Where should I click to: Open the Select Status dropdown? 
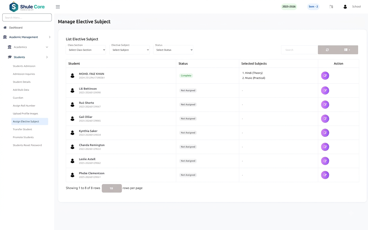173,50
